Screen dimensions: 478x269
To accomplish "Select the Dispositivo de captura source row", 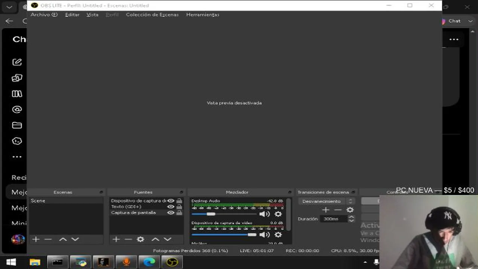I will pyautogui.click(x=147, y=201).
